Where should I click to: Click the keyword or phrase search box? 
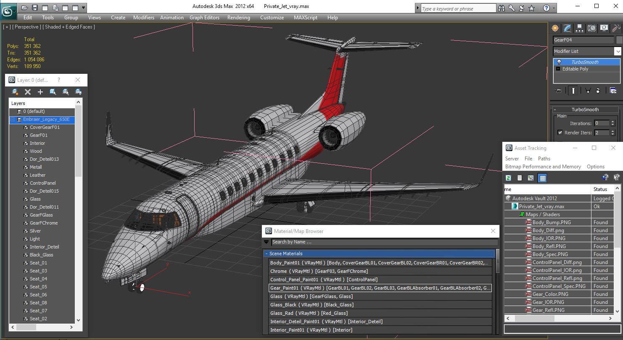(458, 8)
